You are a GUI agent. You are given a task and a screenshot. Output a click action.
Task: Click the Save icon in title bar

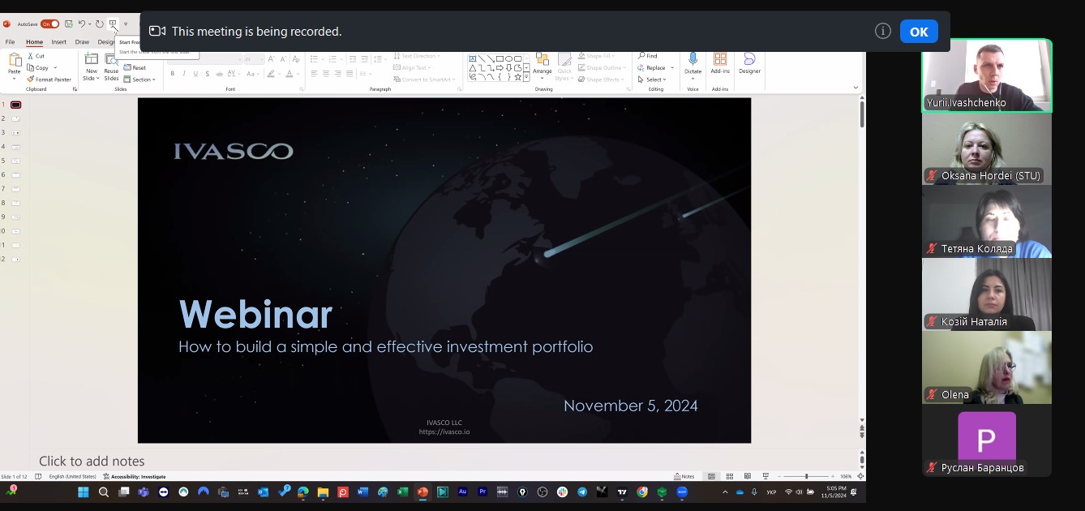[x=69, y=24]
